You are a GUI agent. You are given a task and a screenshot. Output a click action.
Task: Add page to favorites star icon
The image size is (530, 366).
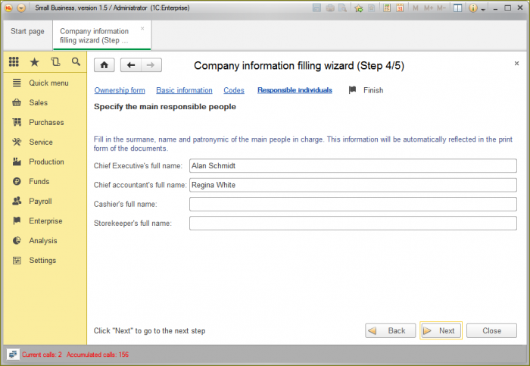359,8
